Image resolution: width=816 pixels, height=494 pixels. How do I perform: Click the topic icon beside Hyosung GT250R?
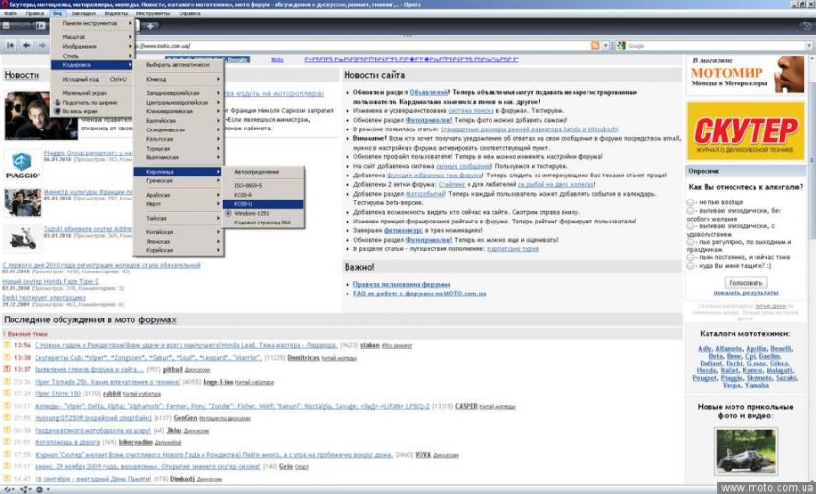pos(7,417)
